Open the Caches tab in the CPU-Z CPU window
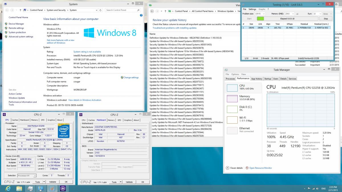 15,120
